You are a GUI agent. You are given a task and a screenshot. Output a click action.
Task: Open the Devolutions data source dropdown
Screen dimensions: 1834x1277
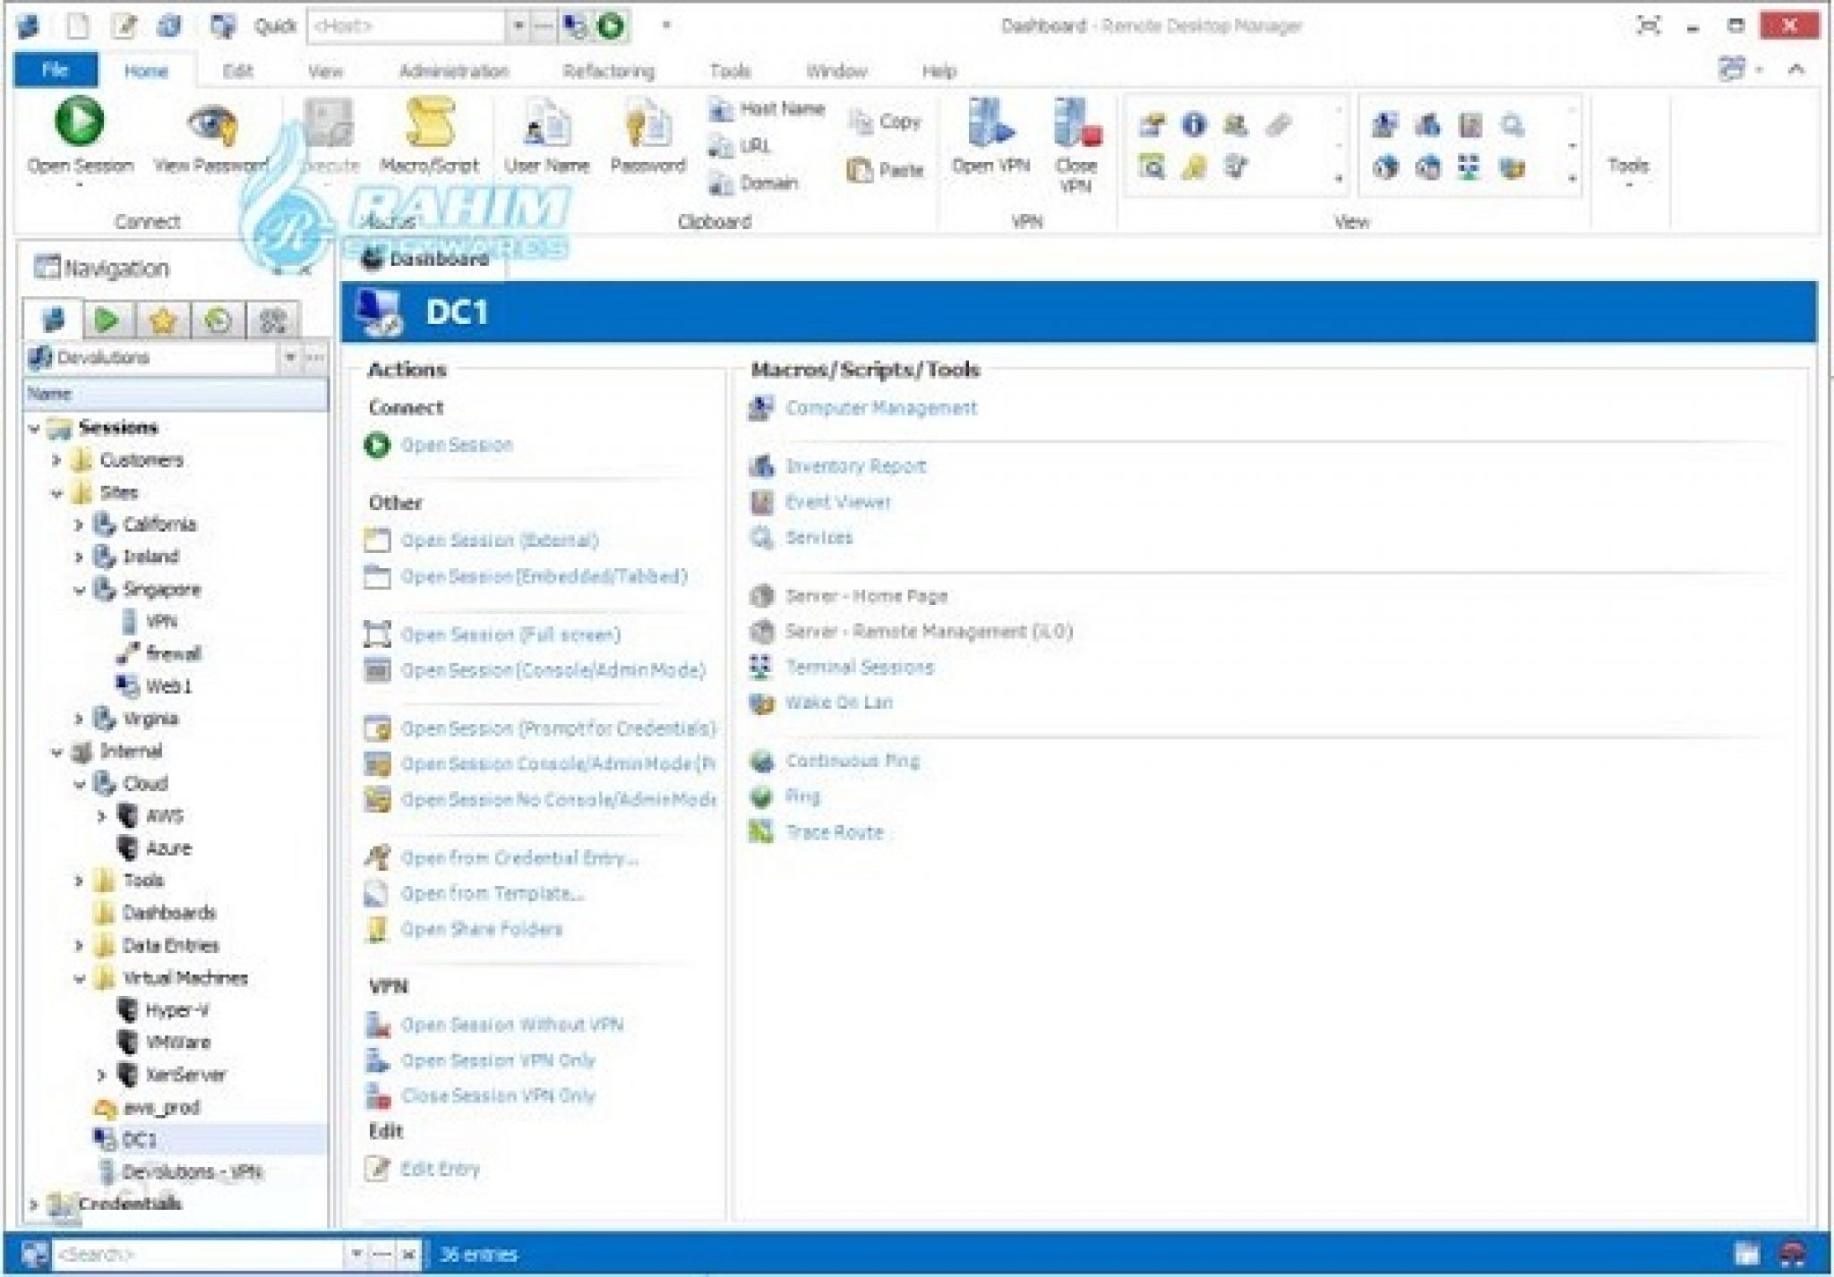pos(290,358)
